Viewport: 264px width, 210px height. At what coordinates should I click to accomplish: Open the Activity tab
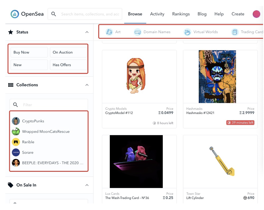157,14
